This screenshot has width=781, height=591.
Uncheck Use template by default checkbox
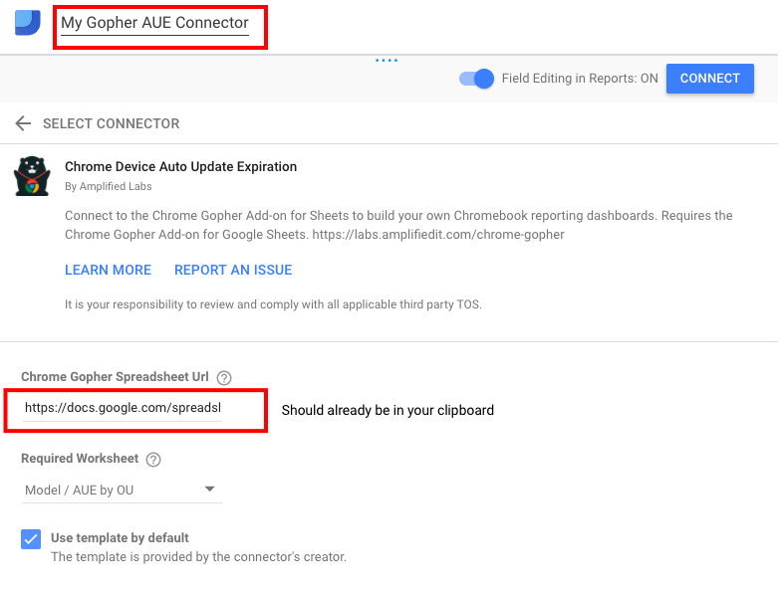point(31,539)
